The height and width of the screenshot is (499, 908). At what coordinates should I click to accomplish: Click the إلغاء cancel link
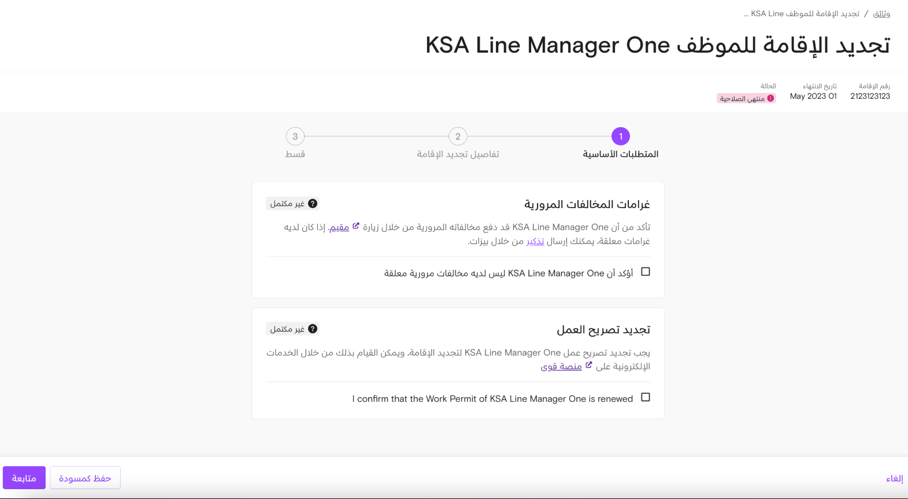pos(894,478)
